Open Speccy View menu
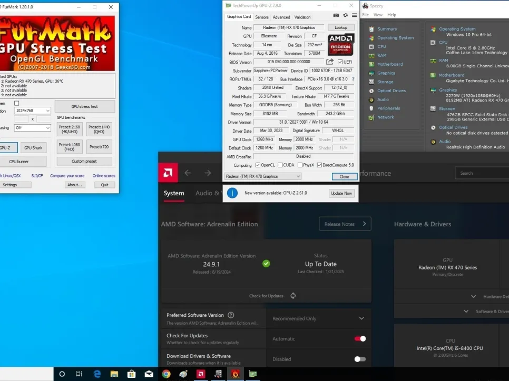Viewport: 509px width, 381px height. pyautogui.click(x=378, y=15)
